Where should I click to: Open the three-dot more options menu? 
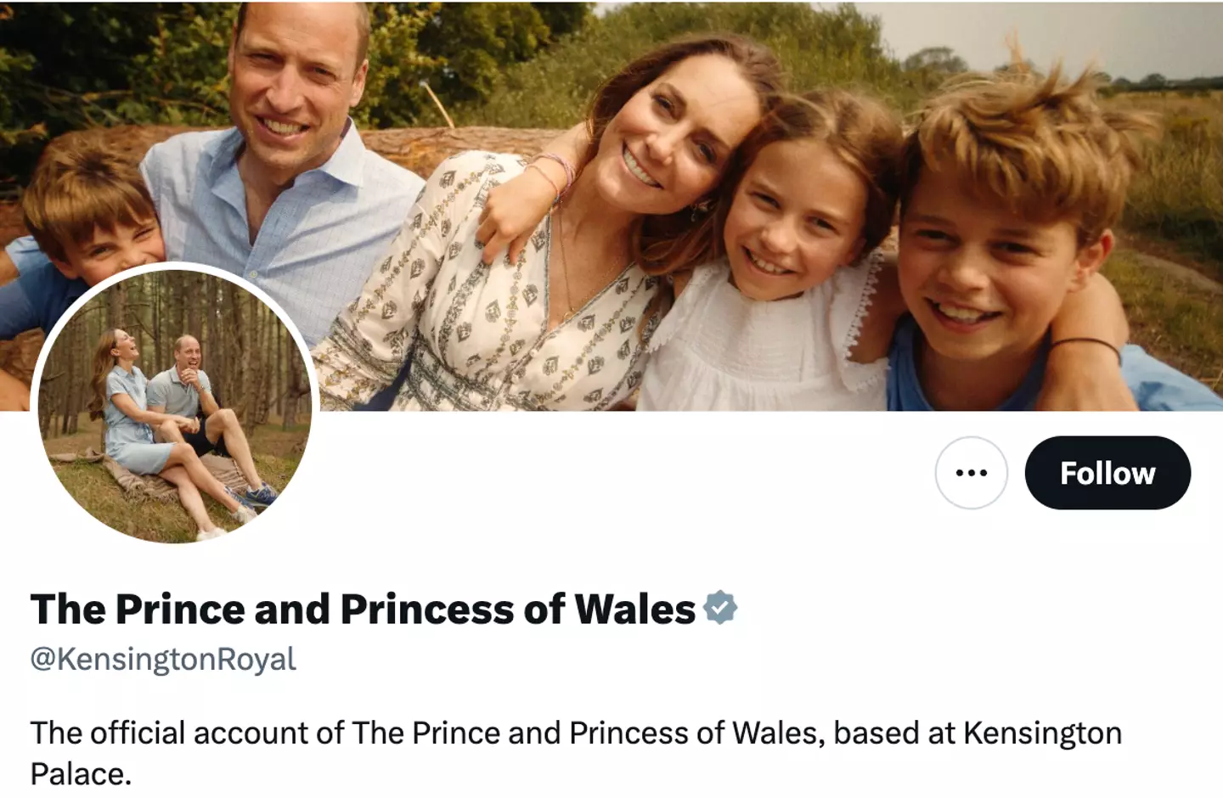pos(971,473)
